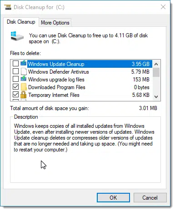Close the Disk Cleanup dialog window
Screen dimensions: 175x211
click(163, 7)
